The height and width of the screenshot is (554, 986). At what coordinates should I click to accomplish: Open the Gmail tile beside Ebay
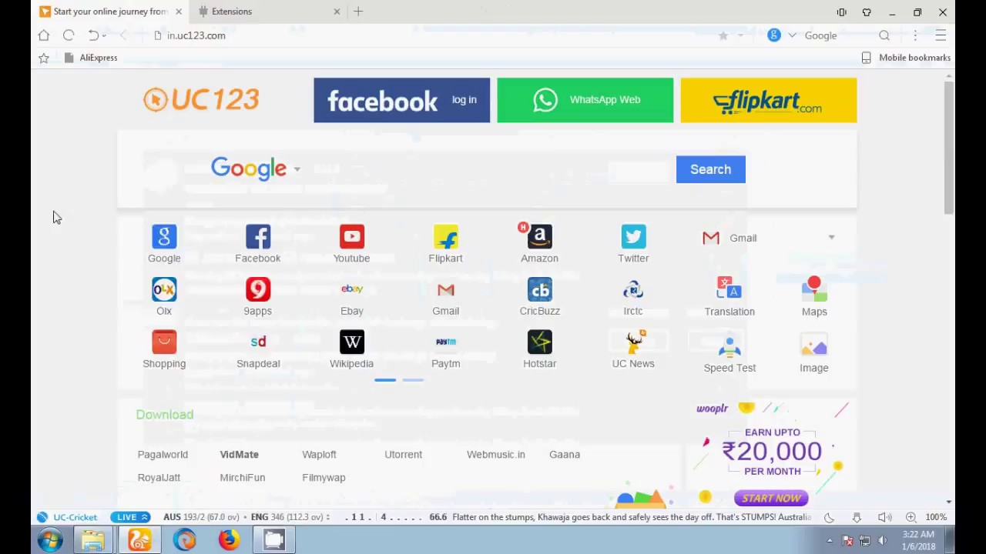click(445, 297)
